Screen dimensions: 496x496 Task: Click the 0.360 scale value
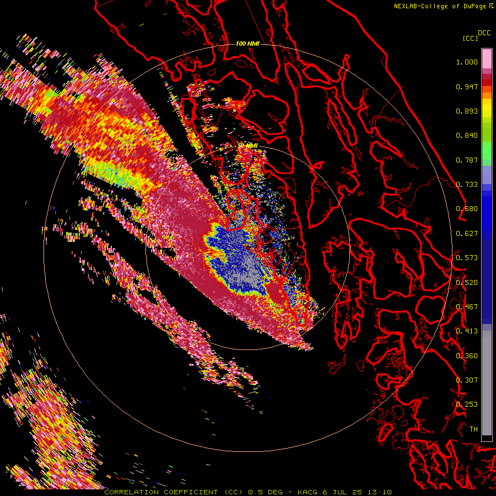point(467,356)
